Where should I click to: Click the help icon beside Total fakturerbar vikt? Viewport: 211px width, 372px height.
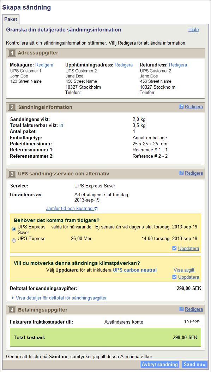61,125
